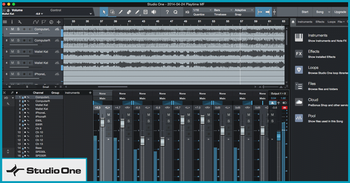Select the Paint (pencil) tool
Image resolution: width=350 pixels, height=183 pixels.
[x=137, y=12]
